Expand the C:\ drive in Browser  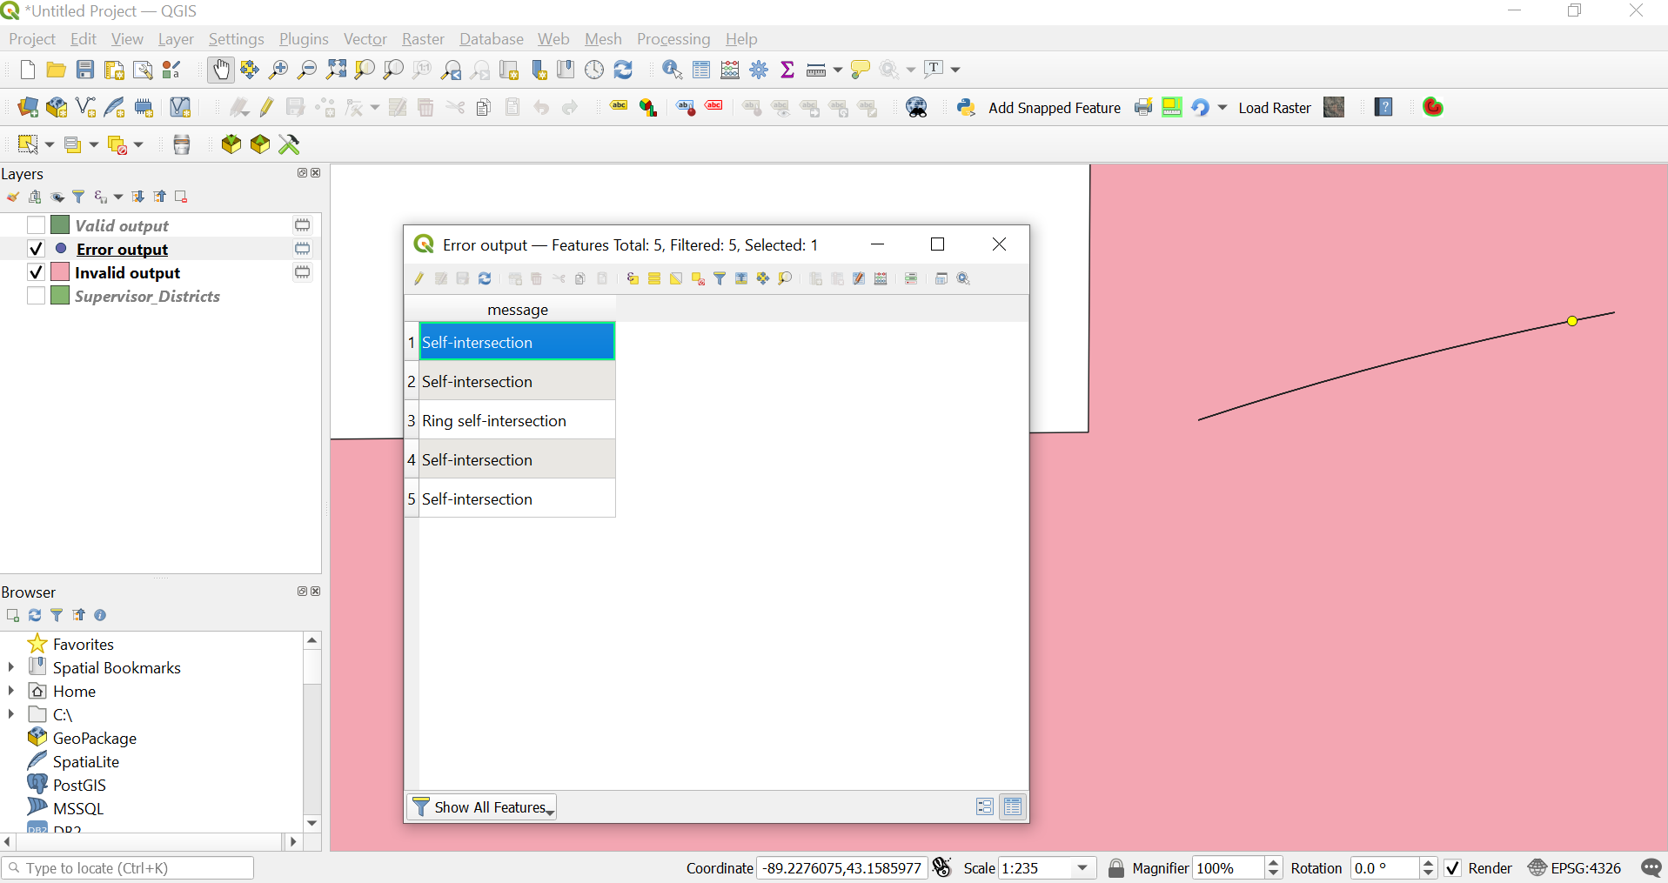point(11,714)
